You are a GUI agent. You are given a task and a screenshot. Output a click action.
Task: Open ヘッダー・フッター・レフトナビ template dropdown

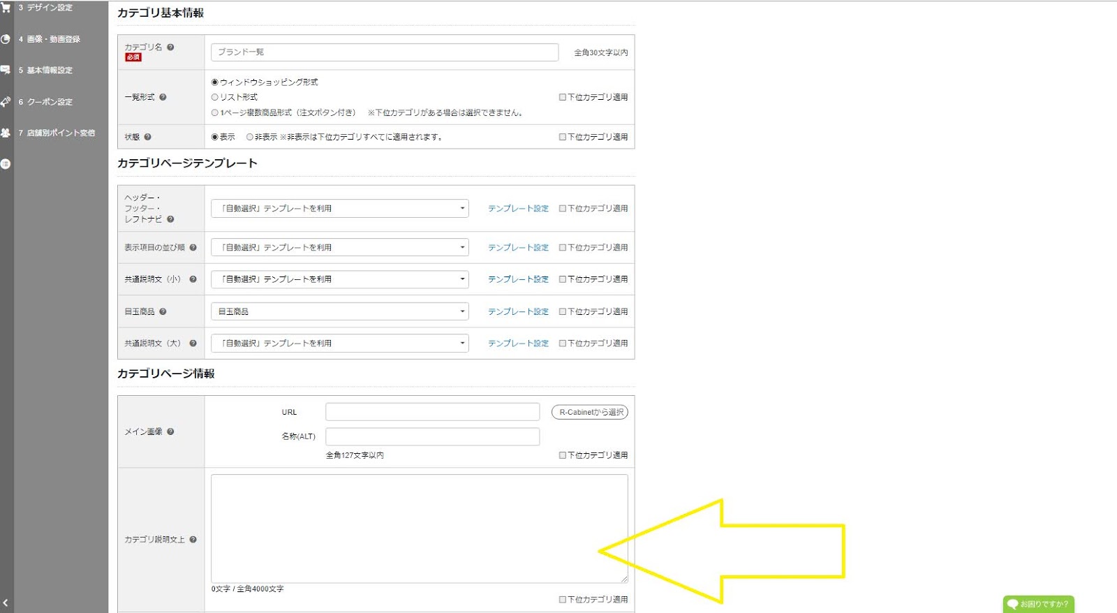[x=340, y=208]
